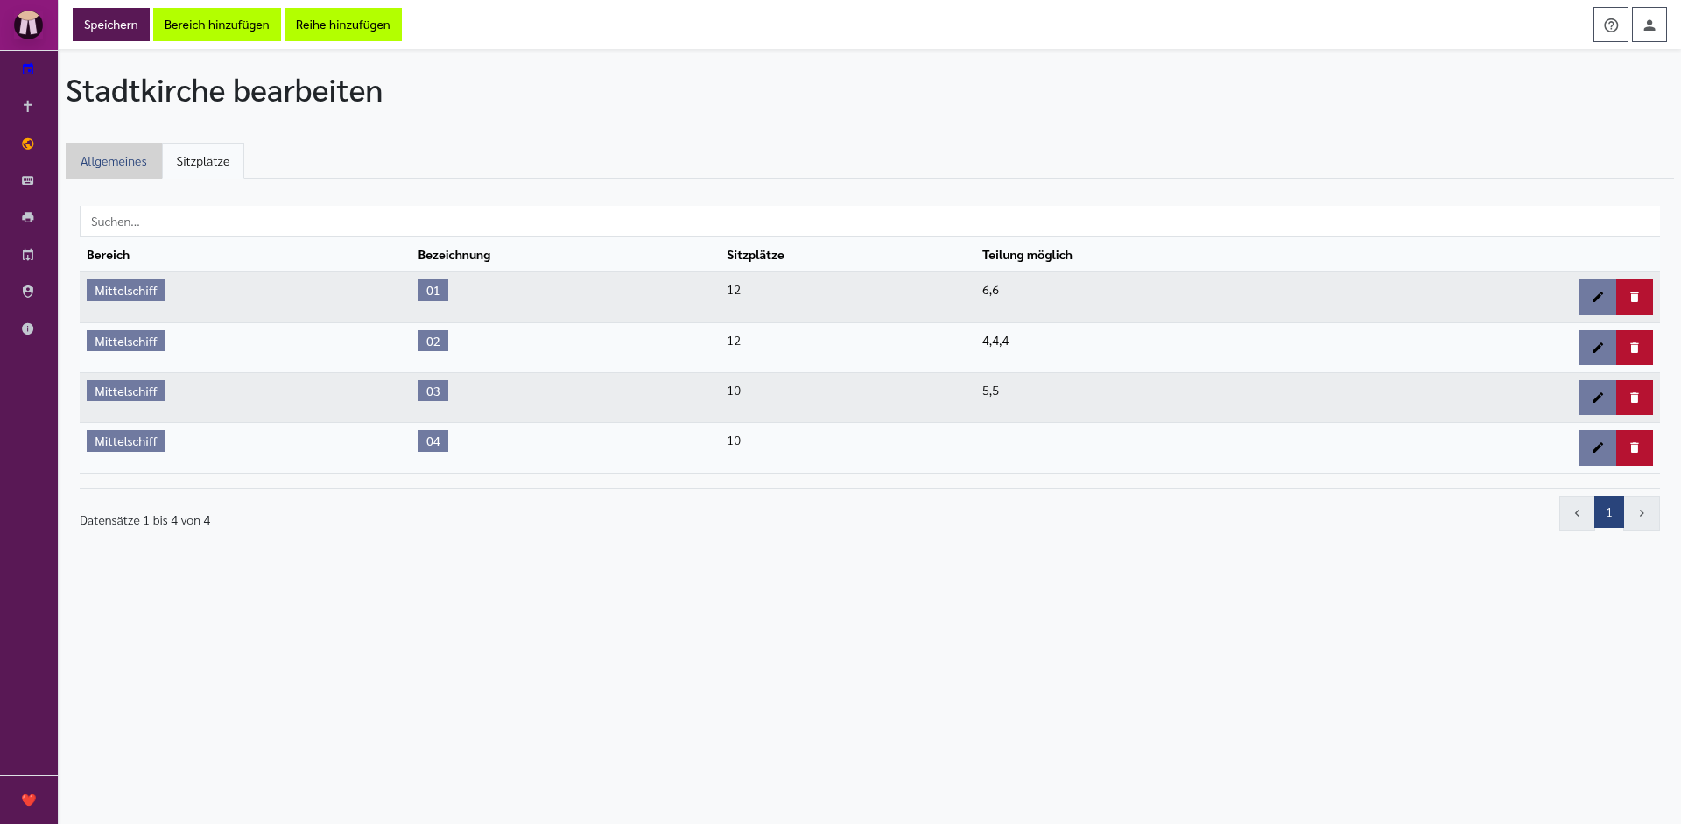1681x824 pixels.
Task: Click the 01 Bezeichnung badge
Action: coord(433,291)
